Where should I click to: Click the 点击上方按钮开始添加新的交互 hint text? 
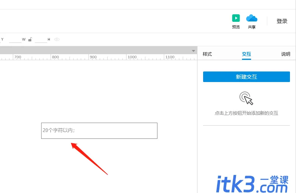point(246,113)
